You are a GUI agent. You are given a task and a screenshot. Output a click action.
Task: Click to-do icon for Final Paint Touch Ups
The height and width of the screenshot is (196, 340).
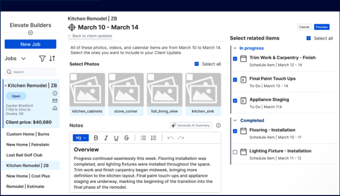[243, 79]
